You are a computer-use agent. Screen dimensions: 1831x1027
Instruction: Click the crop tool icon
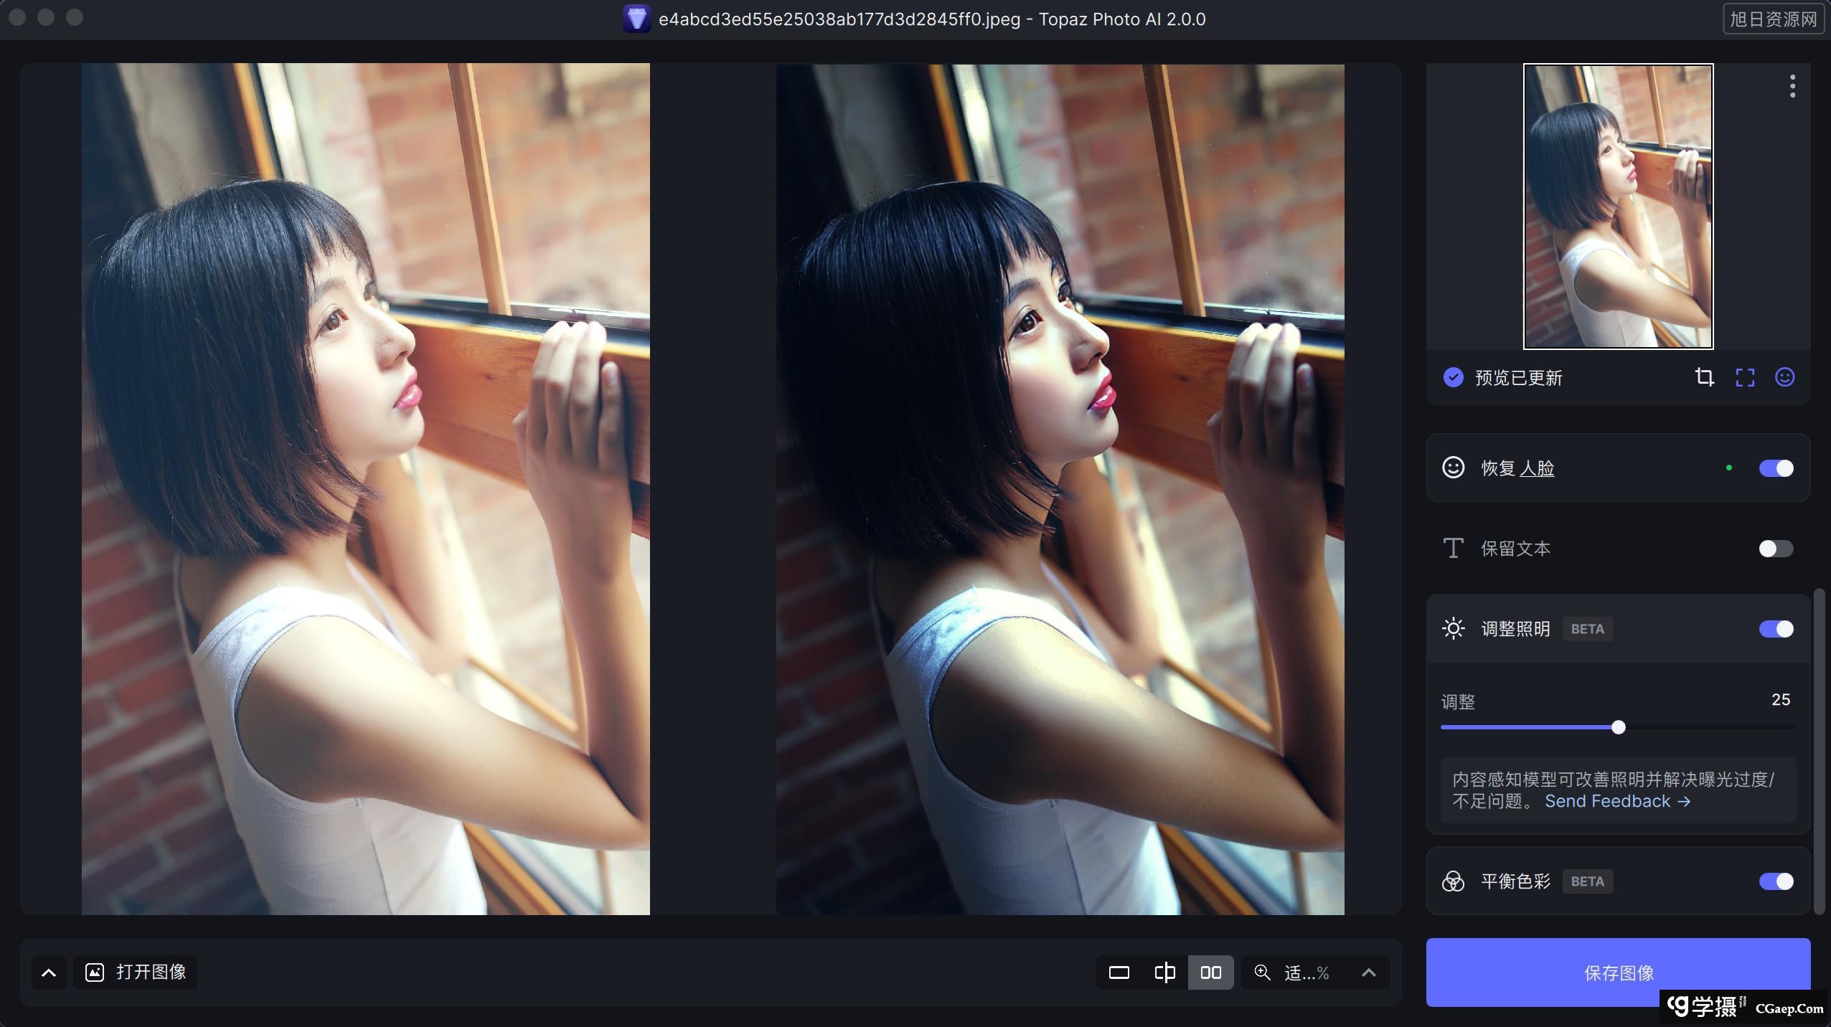tap(1704, 377)
